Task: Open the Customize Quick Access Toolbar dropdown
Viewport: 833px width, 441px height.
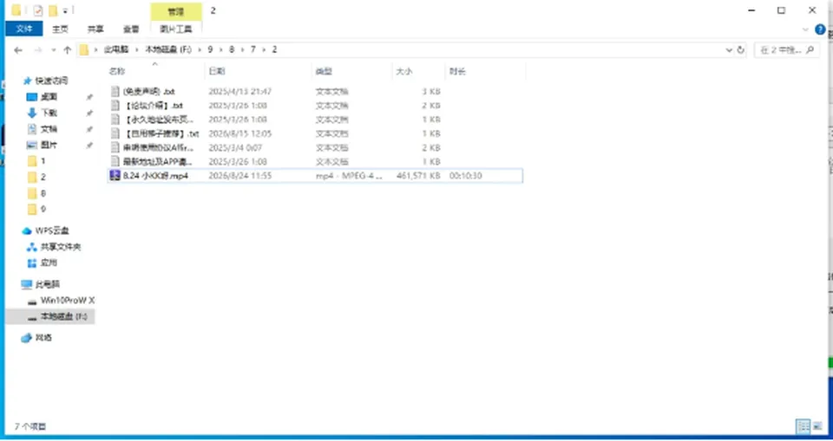Action: pyautogui.click(x=65, y=10)
